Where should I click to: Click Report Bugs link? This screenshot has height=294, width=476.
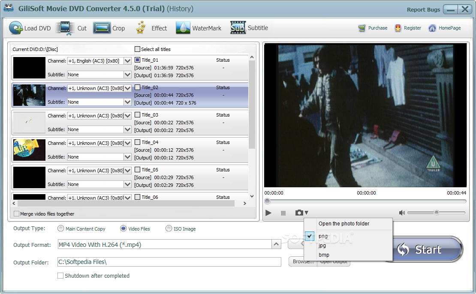point(423,9)
